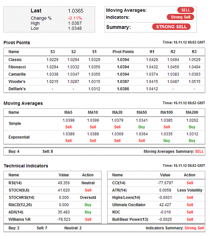Viewport: 209px width, 236px height.
Task: Click the R3 column header
Action: tap(194, 52)
